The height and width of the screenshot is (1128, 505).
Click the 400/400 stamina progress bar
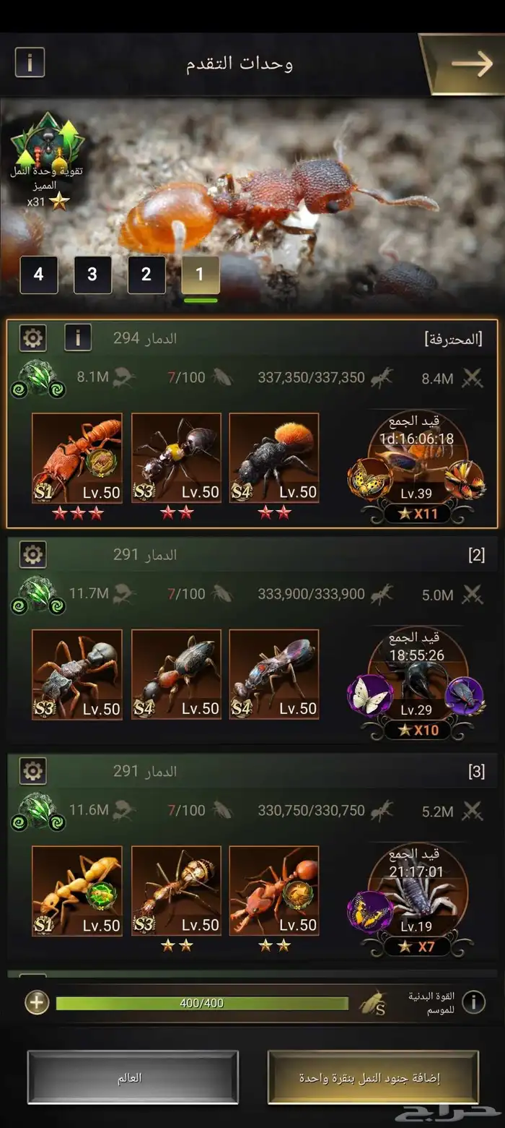coord(202,1003)
